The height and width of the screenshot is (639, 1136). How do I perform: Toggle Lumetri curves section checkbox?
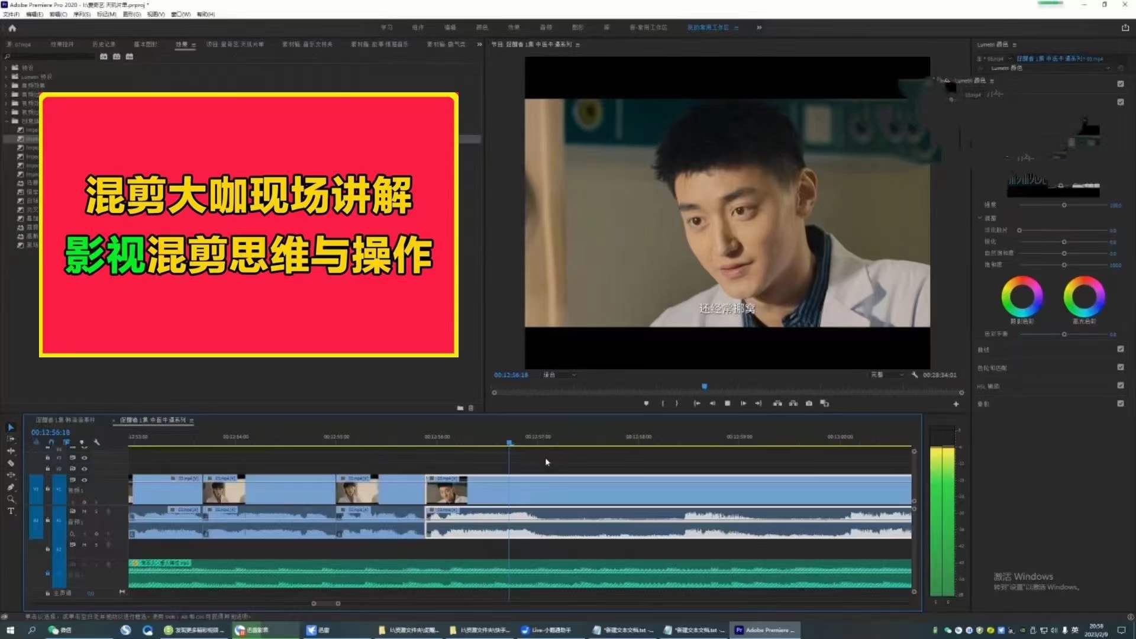1121,349
